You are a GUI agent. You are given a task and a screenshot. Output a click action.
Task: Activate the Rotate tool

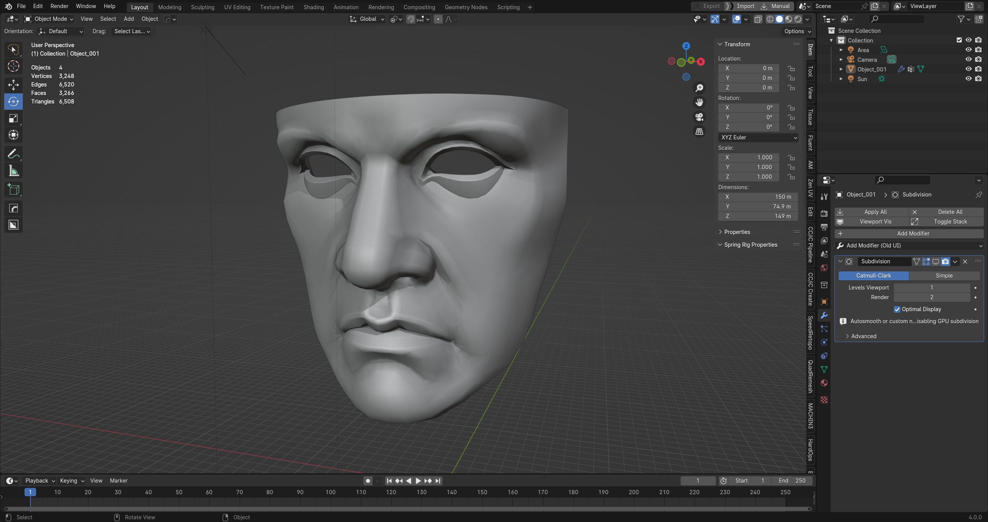[x=14, y=102]
